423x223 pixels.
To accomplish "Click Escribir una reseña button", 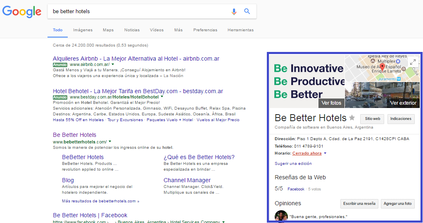I will tap(359, 204).
